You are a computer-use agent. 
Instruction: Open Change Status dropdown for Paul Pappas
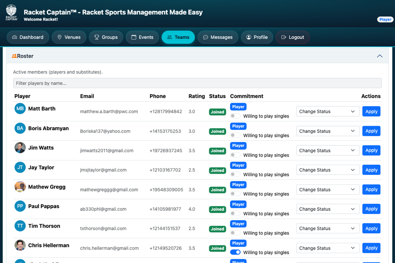coord(327,209)
